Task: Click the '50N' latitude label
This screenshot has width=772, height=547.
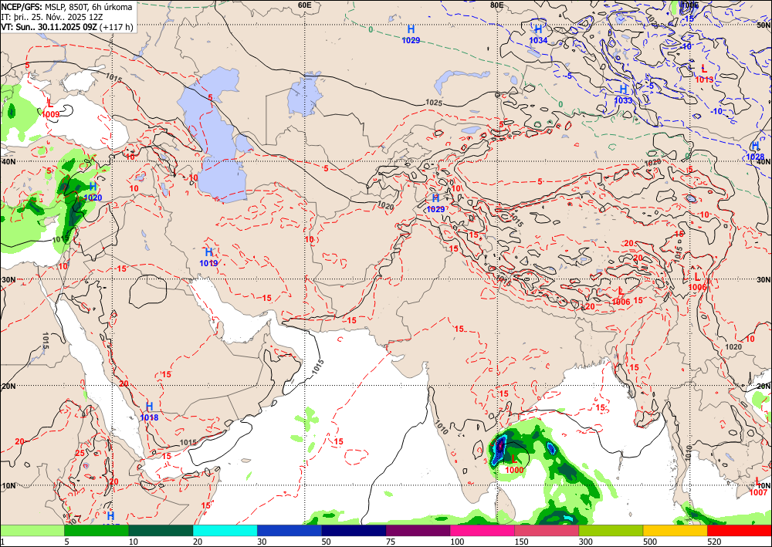Action: 764,25
